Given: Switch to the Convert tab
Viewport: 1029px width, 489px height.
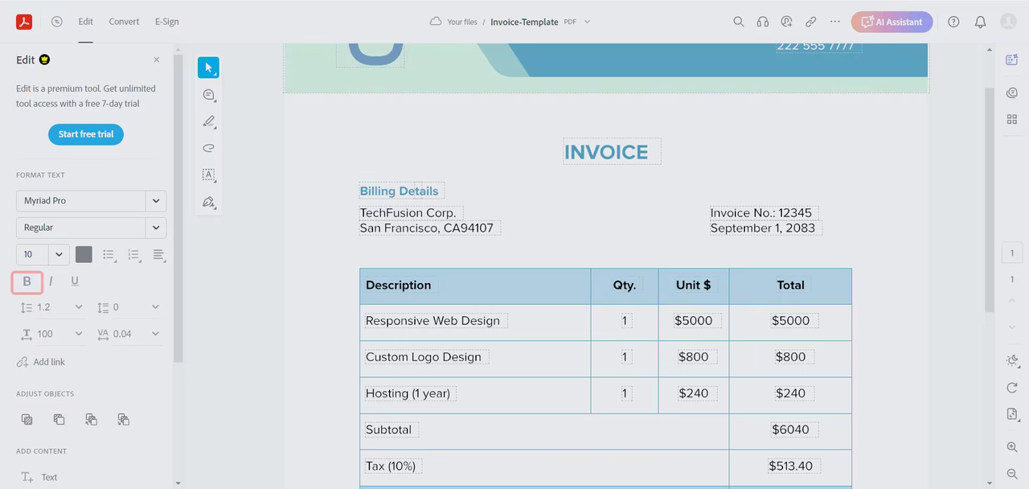Looking at the screenshot, I should tap(124, 22).
